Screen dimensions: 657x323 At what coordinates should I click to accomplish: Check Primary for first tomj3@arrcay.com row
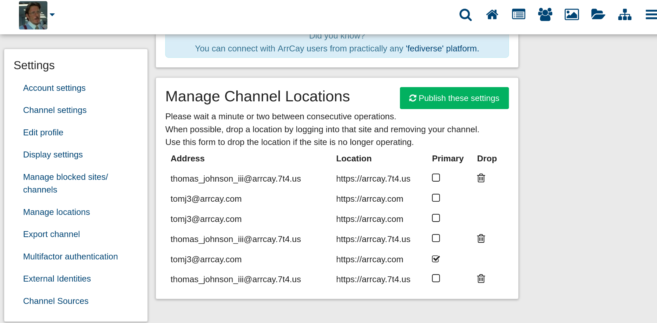436,198
